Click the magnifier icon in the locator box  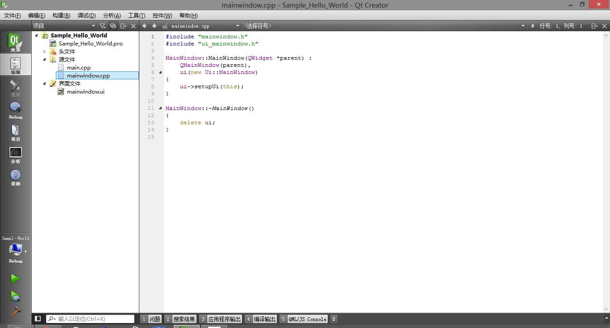52,319
